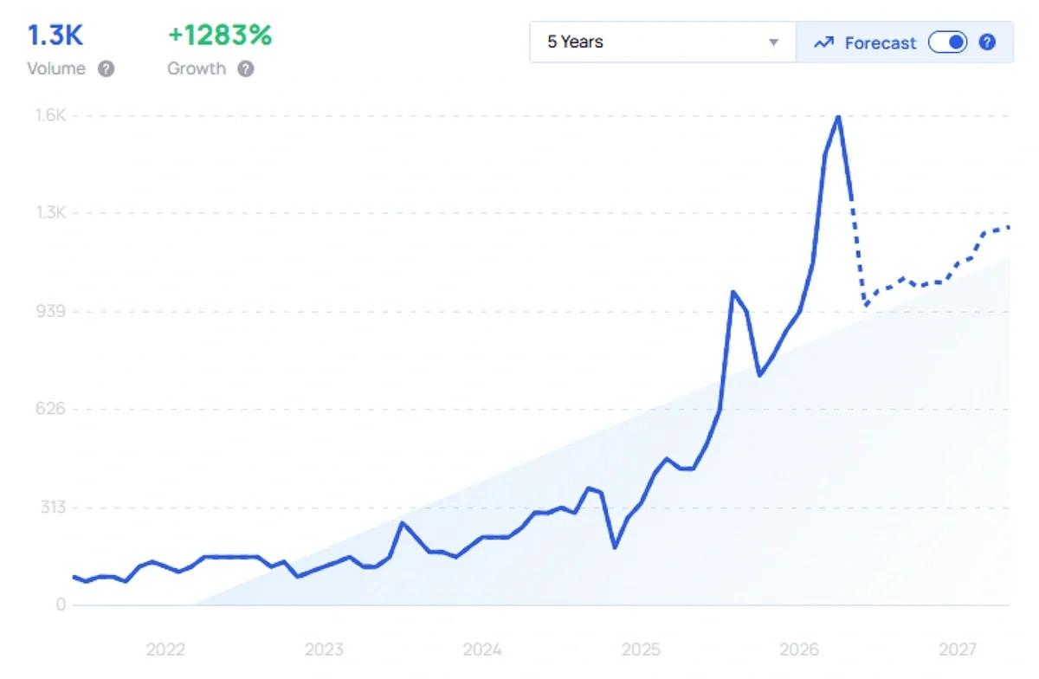Click the +1283% growth value

coord(220,36)
